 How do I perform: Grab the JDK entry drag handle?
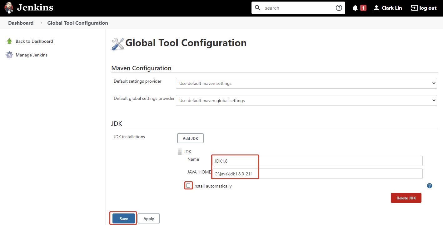tap(180, 152)
